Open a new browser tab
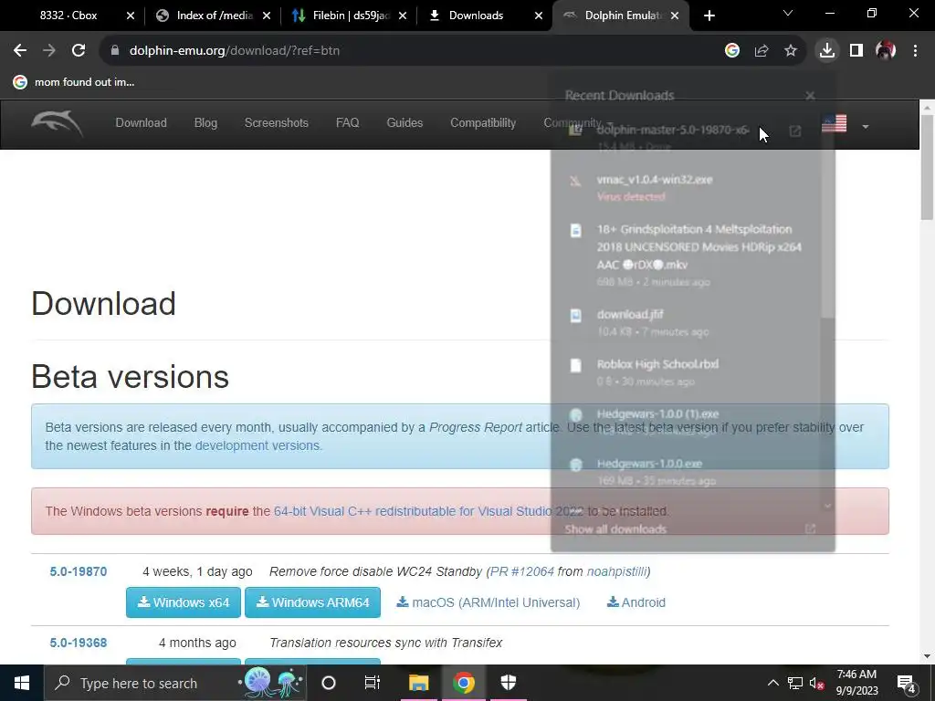 [709, 16]
